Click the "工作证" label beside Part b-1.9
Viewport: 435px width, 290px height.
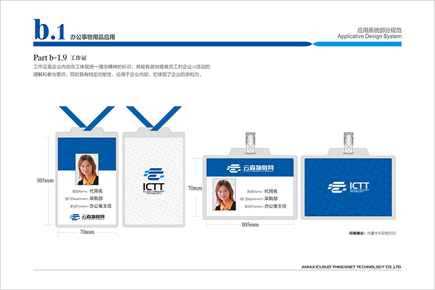point(78,58)
